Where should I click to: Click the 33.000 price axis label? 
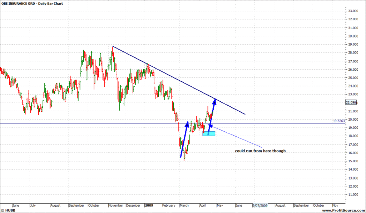pyautogui.click(x=353, y=11)
